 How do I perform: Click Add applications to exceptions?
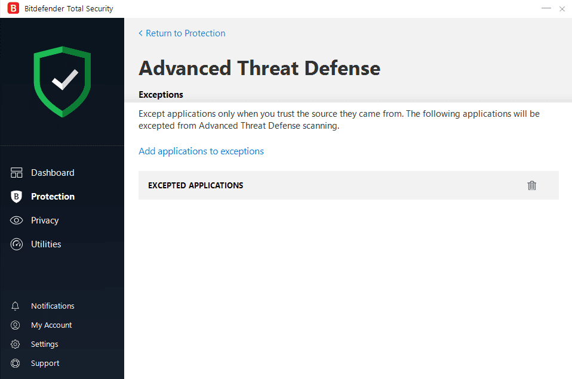point(201,151)
